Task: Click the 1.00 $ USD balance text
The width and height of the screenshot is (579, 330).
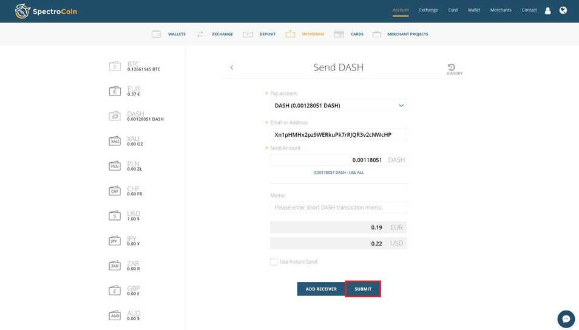Action: coord(134,219)
